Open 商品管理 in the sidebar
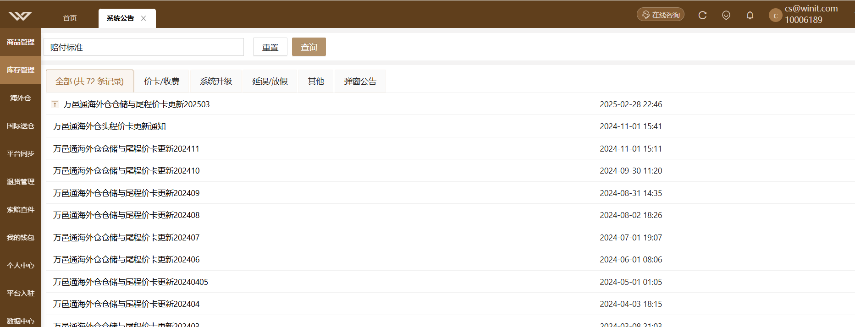855x327 pixels. 21,42
